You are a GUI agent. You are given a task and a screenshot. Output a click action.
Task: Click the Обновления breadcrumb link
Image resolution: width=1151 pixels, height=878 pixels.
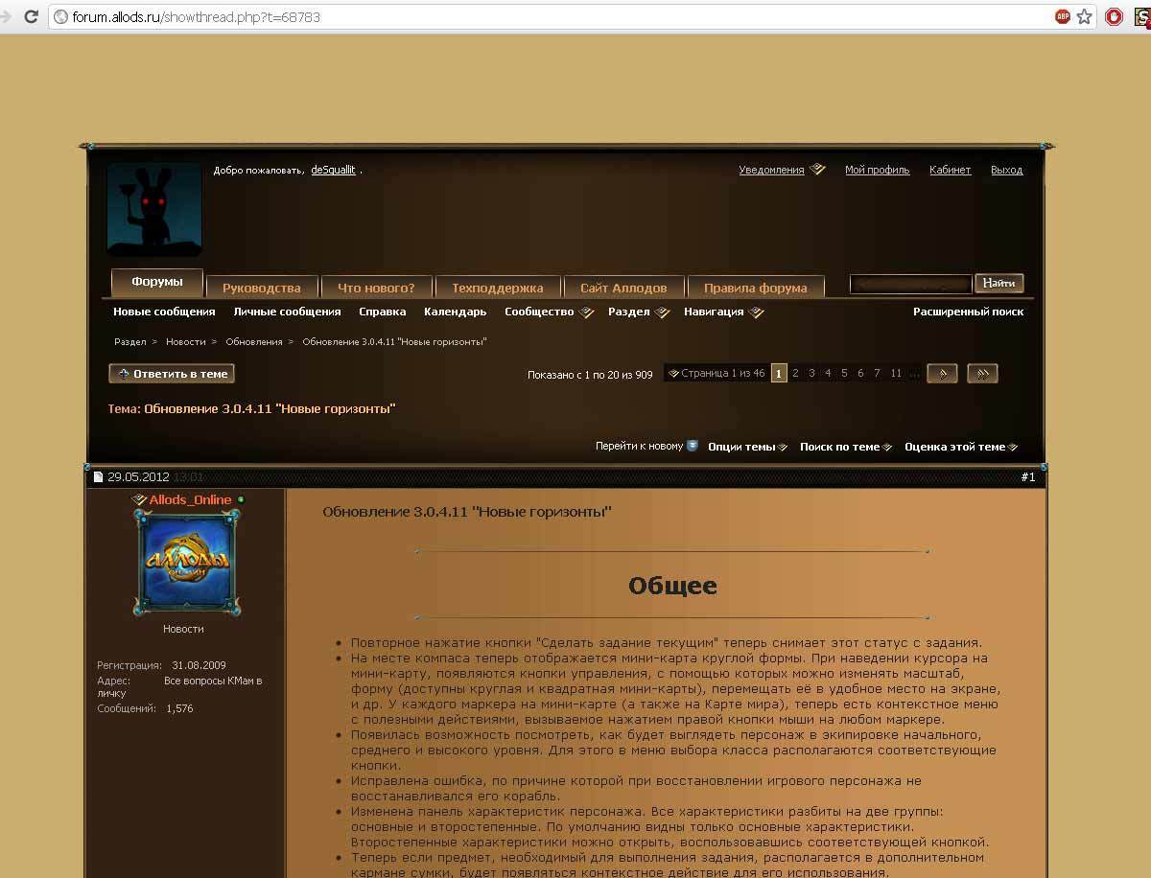[x=254, y=341]
